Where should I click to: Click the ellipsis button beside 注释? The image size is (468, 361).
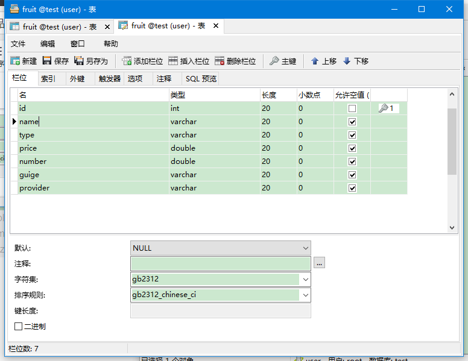[x=319, y=263]
